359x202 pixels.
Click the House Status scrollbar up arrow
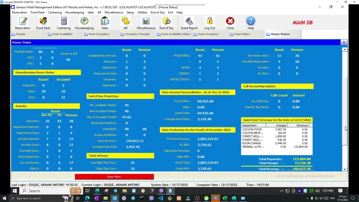point(345,49)
